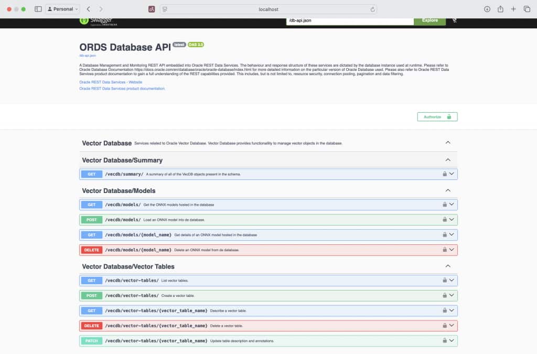Click the Safari share icon
Image resolution: width=537 pixels, height=354 pixels.
tap(500, 8)
